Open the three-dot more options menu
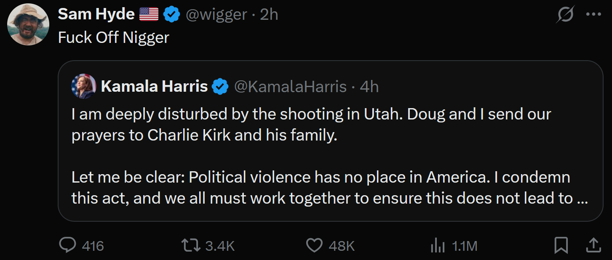This screenshot has width=612, height=260. click(593, 15)
